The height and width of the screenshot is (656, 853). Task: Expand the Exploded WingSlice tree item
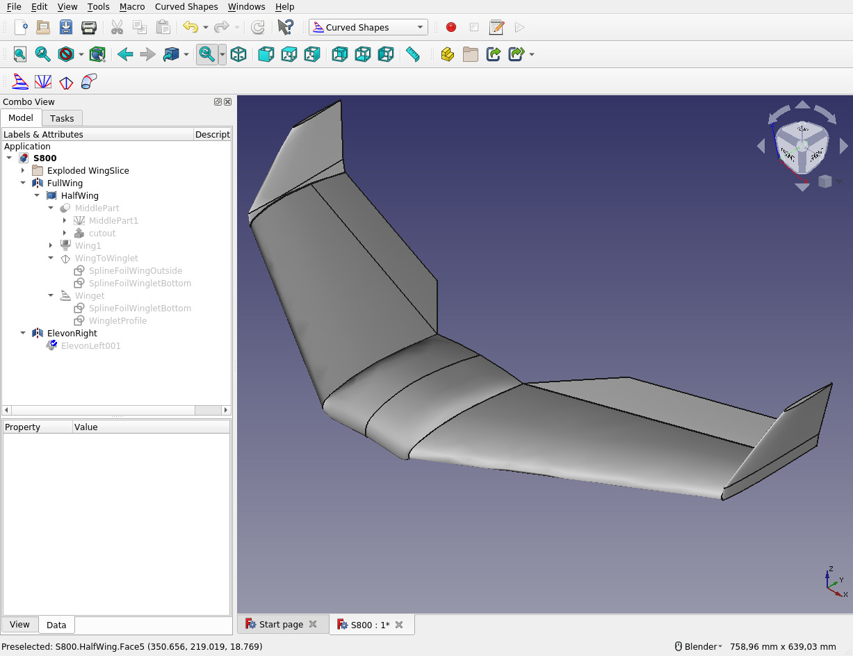tap(23, 170)
